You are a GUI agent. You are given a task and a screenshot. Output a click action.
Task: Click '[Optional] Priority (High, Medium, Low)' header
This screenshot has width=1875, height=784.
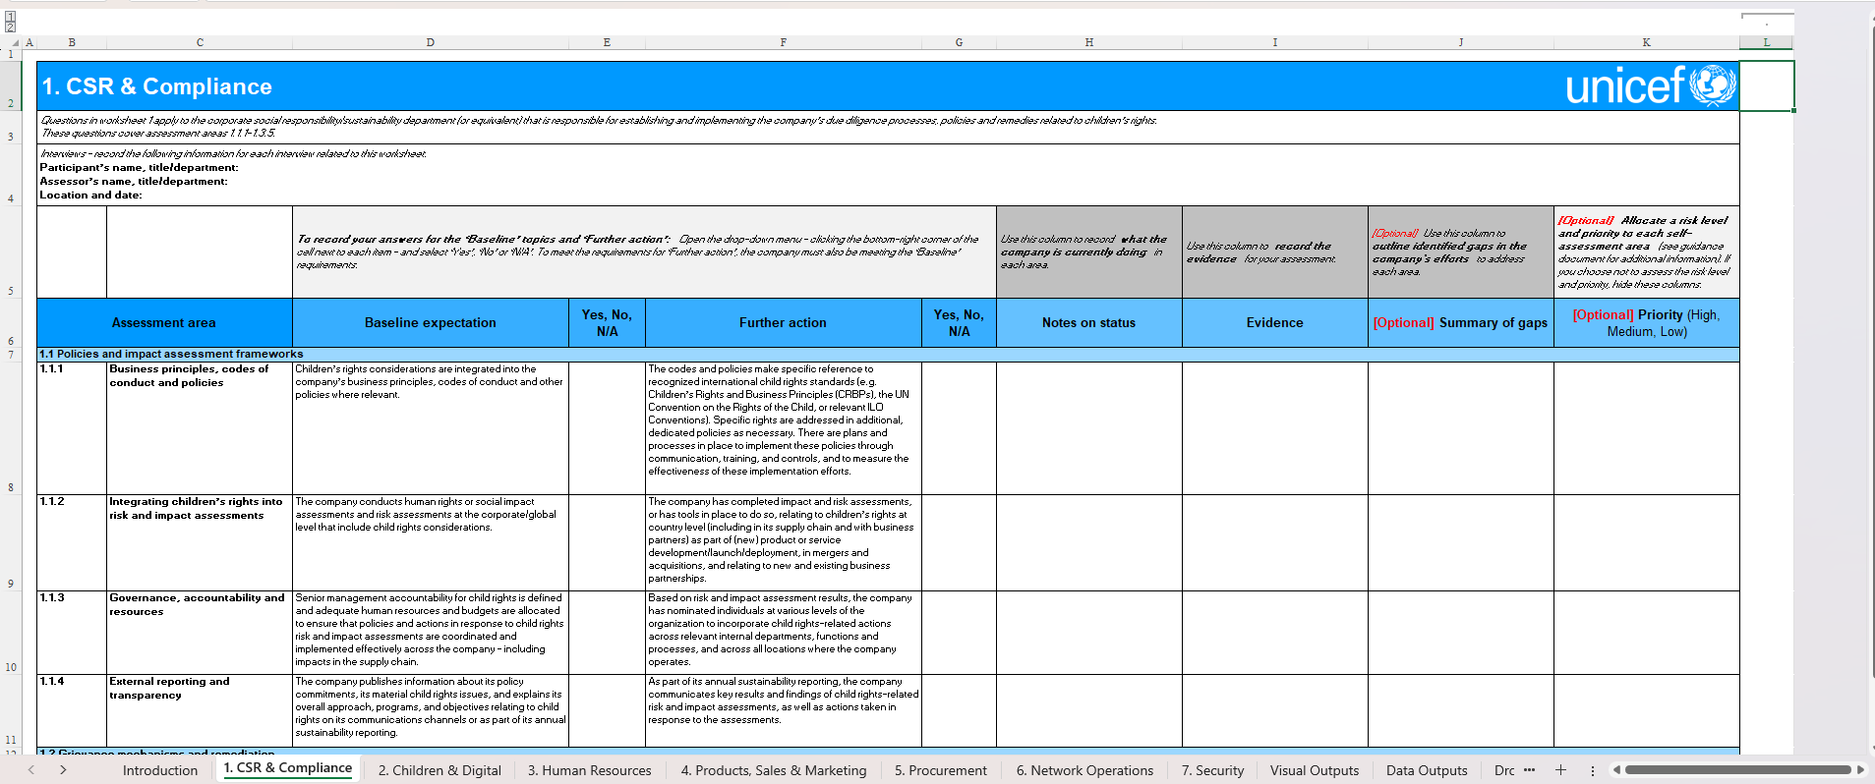(1647, 322)
